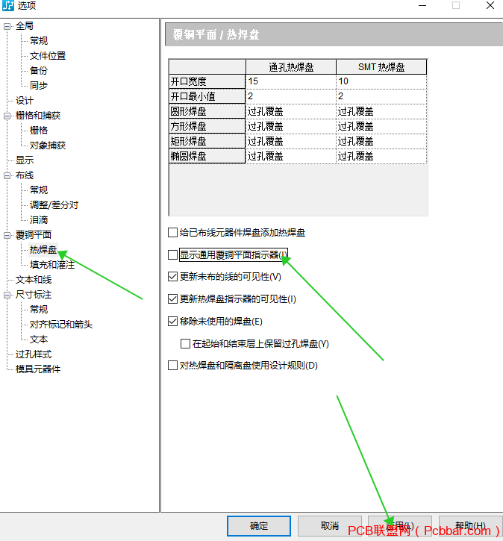Minimize the 选项 dialog window
This screenshot has height=541, width=503.
(x=422, y=5)
